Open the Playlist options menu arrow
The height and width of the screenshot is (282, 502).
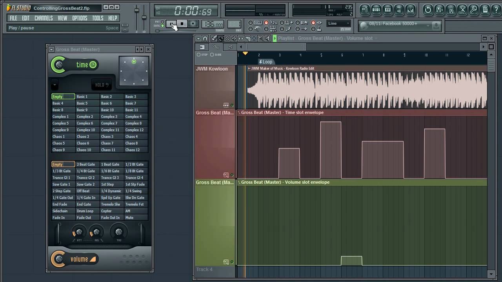198,38
